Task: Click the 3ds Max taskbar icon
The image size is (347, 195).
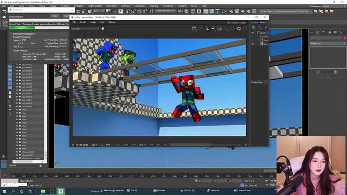Action: click(x=61, y=191)
